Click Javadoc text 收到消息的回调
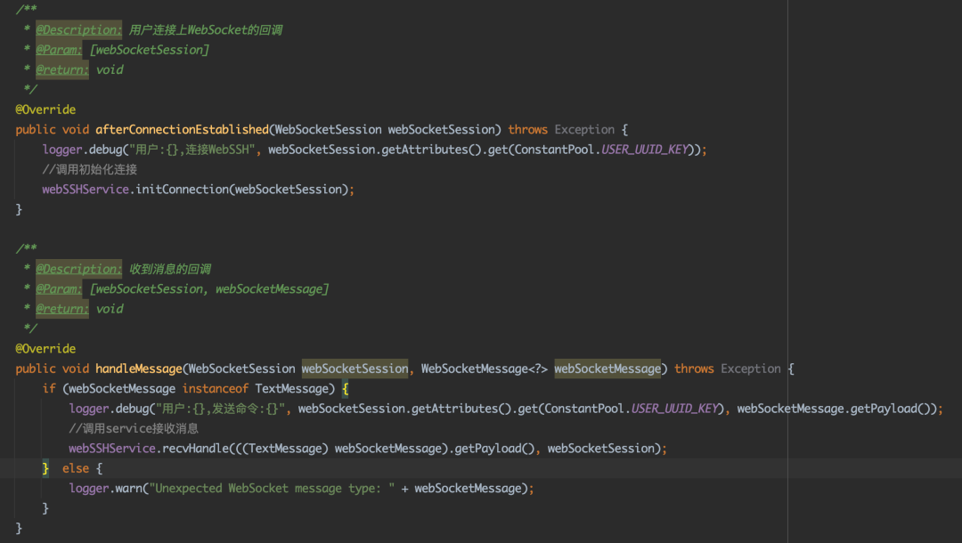Image resolution: width=962 pixels, height=543 pixels. (x=170, y=269)
